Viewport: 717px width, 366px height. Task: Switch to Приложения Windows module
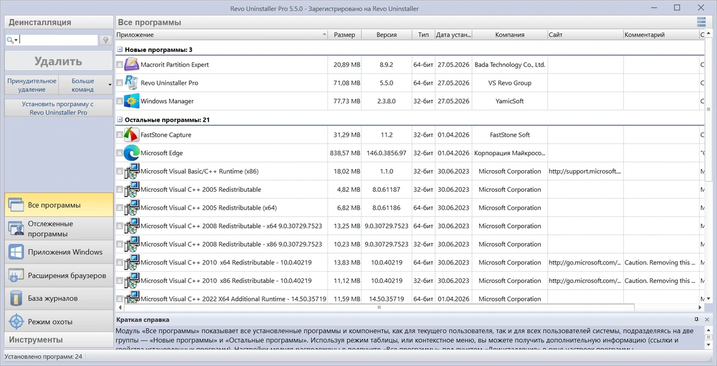click(59, 252)
